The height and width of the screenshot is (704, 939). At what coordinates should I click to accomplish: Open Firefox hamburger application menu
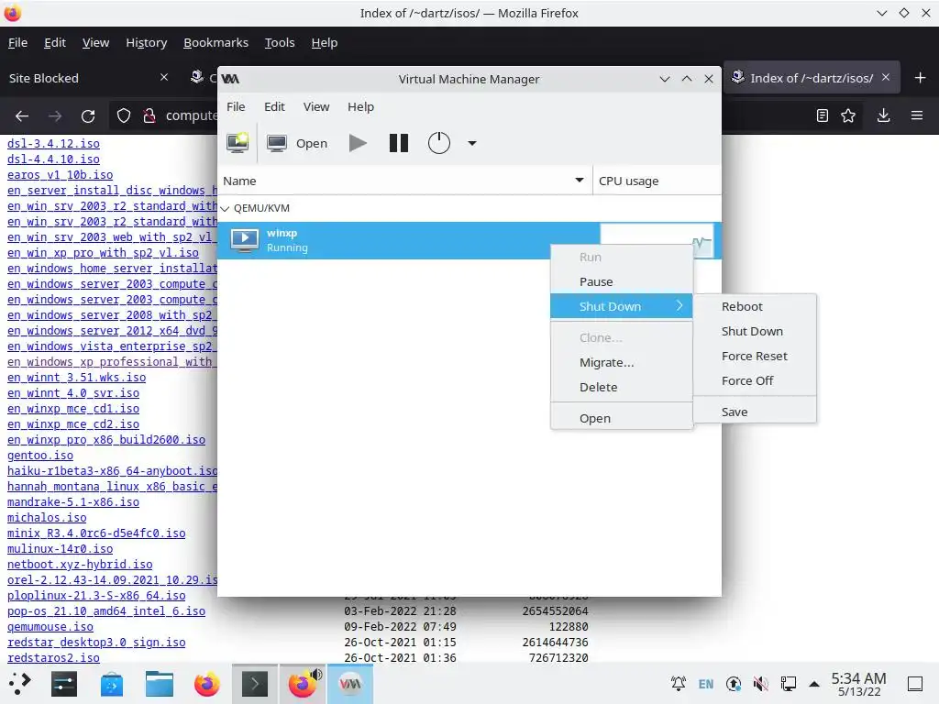pyautogui.click(x=917, y=115)
